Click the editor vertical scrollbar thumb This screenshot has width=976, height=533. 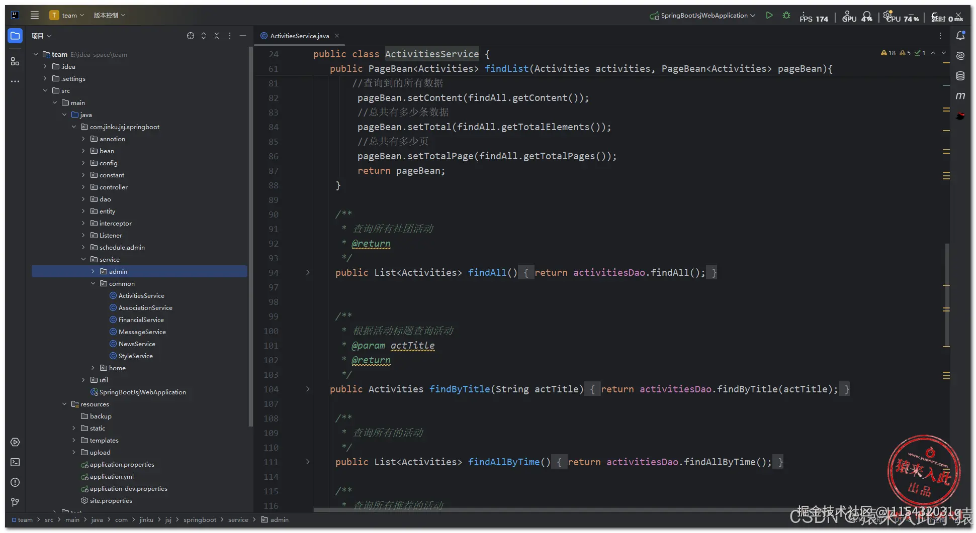tap(947, 295)
